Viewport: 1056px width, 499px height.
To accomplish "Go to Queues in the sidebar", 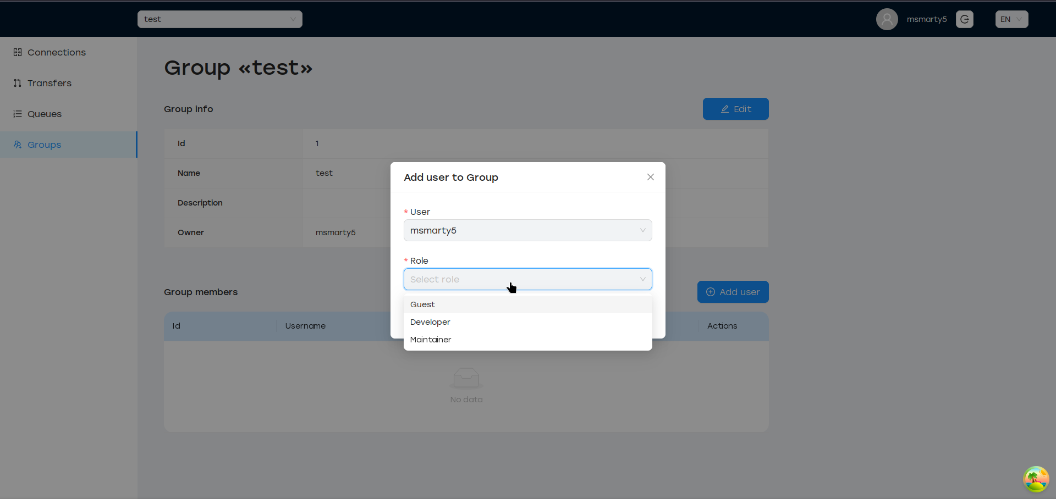I will (x=45, y=114).
